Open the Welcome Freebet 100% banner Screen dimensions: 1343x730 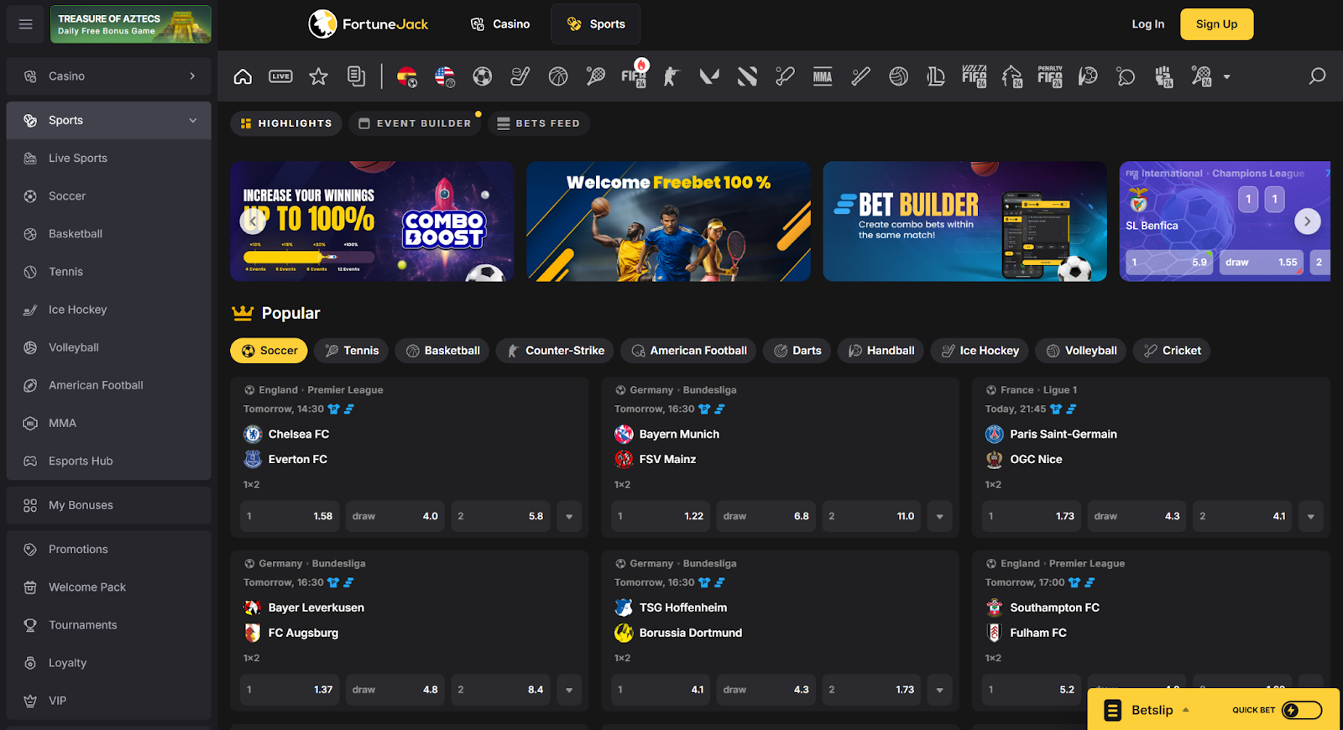tap(668, 222)
